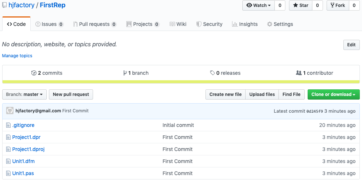Screen dimensions: 362x182
Task: Click the stargazers count next to Star
Action: pos(317,5)
